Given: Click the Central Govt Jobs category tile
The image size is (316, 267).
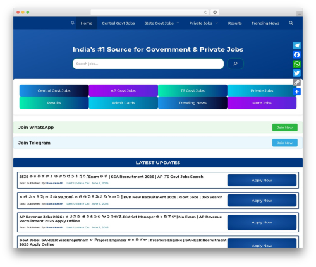Looking at the screenshot, I should pos(54,90).
